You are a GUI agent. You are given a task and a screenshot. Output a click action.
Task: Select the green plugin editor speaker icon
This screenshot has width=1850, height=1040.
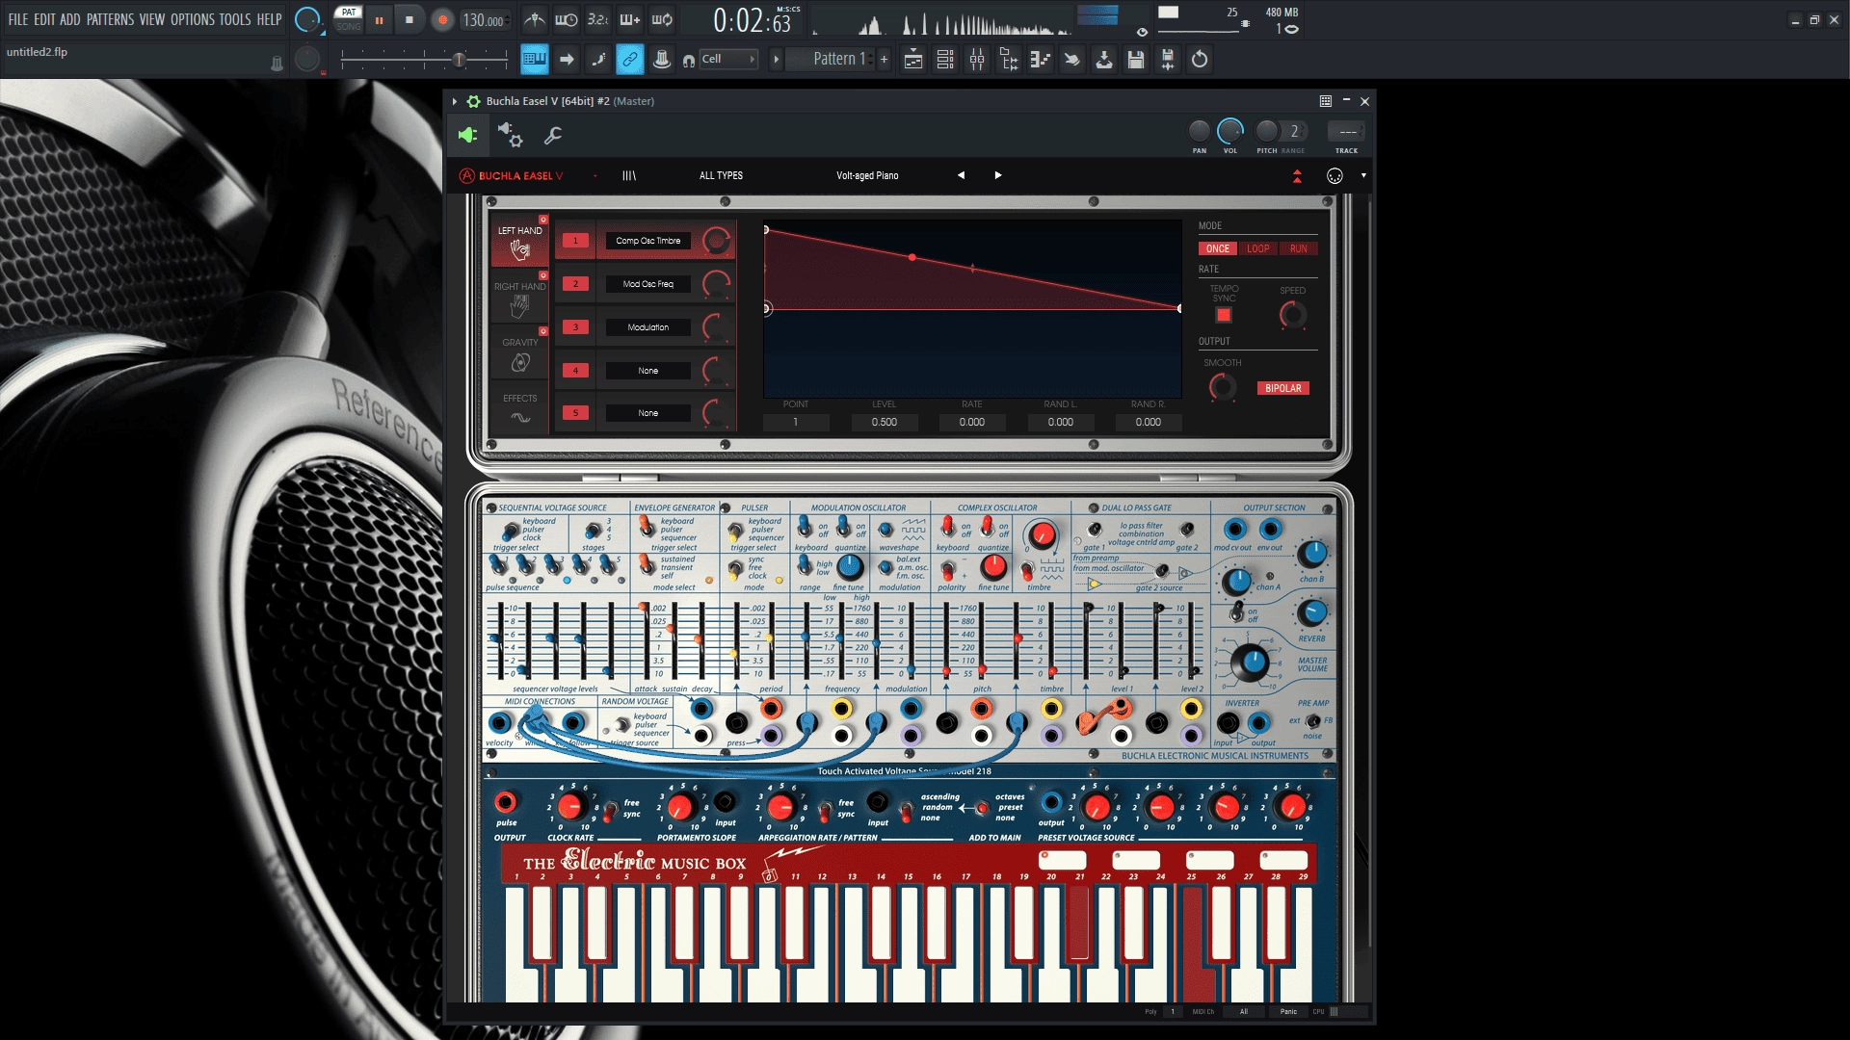point(468,136)
